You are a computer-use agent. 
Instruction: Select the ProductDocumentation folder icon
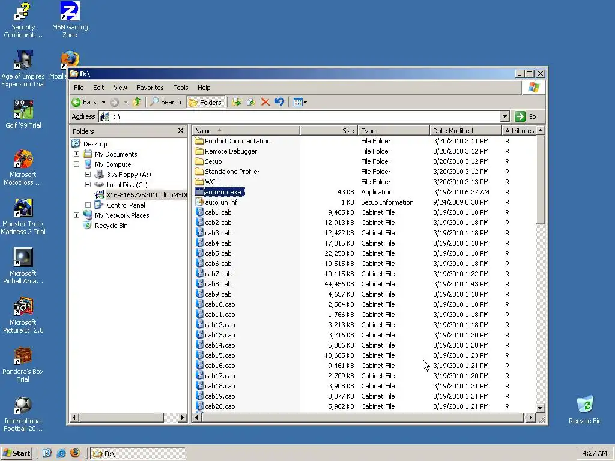pyautogui.click(x=199, y=141)
